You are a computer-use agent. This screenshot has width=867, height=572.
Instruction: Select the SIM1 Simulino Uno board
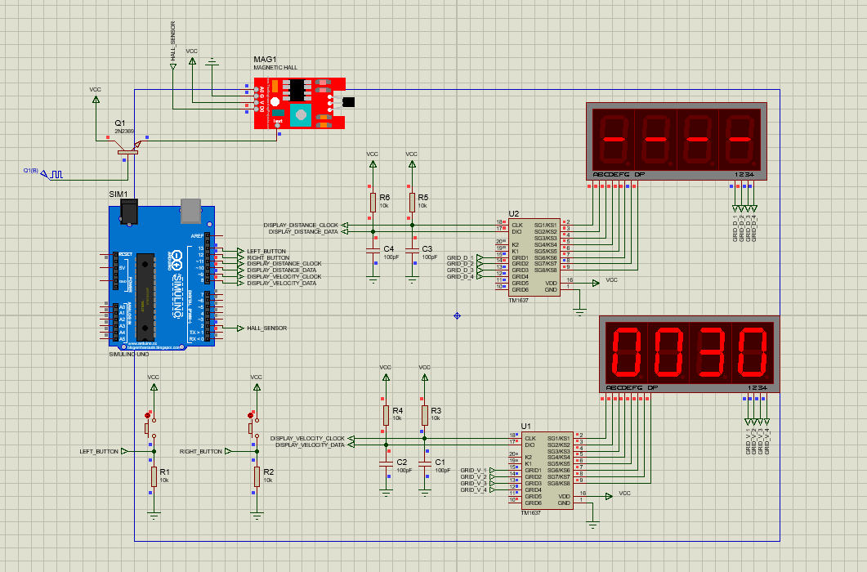coord(162,275)
